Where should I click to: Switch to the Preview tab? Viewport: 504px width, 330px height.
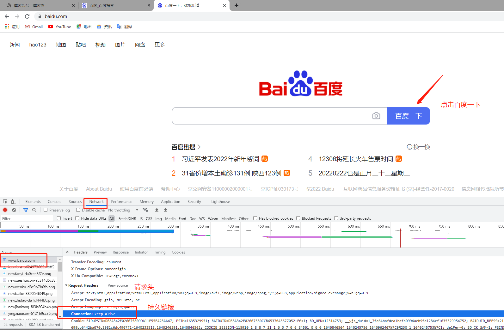coord(100,252)
